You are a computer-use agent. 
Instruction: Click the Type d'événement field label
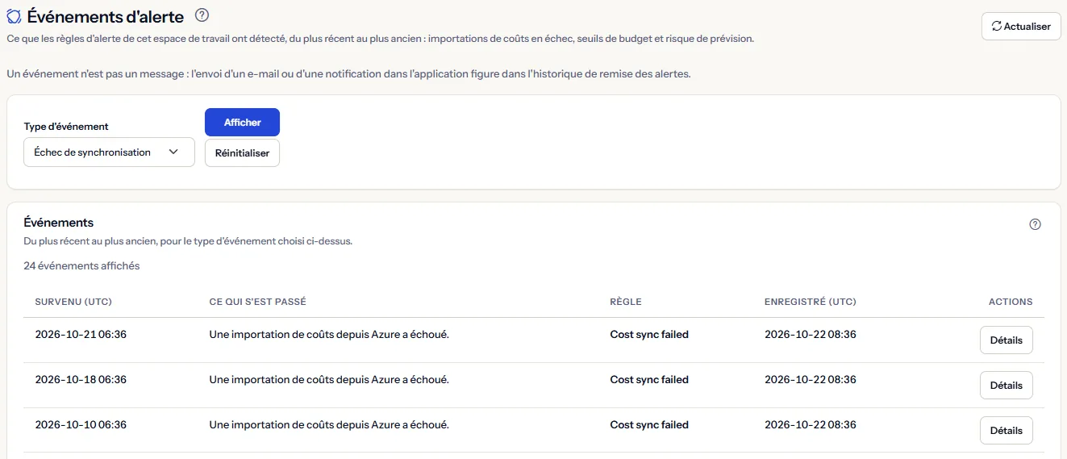click(x=66, y=127)
